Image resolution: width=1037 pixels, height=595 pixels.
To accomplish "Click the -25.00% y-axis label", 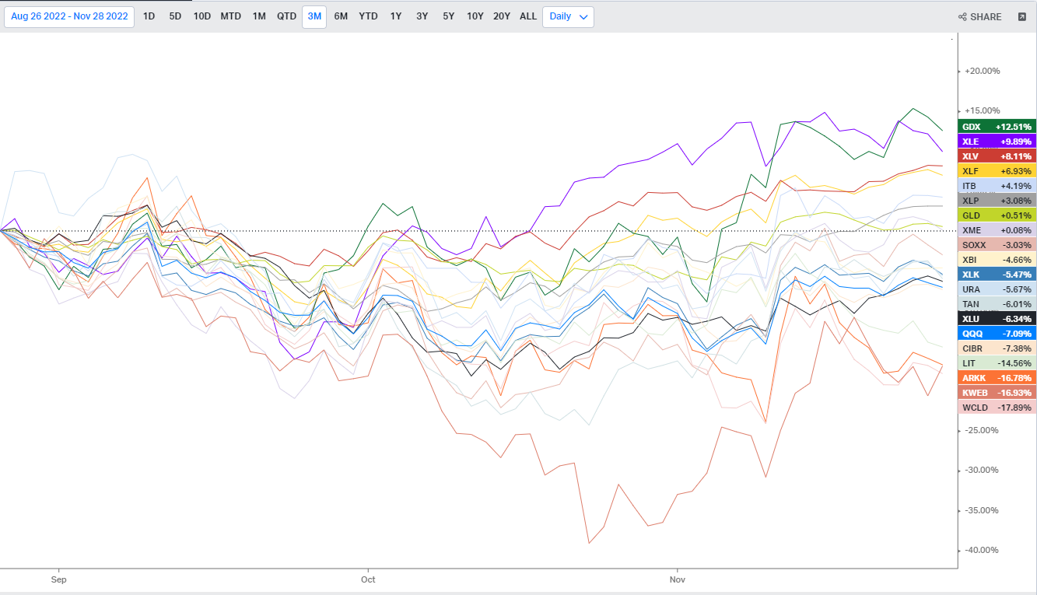I will (982, 430).
